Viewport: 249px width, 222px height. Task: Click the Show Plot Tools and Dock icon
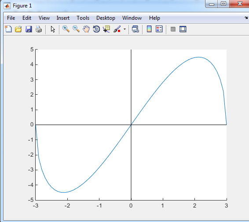tap(183, 29)
